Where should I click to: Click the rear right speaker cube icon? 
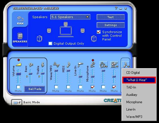coord(94,39)
